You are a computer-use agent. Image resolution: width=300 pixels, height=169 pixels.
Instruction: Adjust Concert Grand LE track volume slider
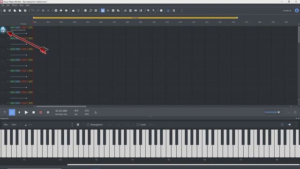click(x=19, y=33)
